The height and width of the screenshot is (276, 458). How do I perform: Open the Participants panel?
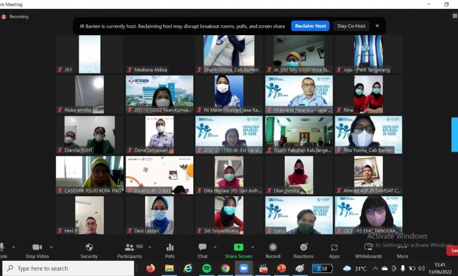tap(129, 249)
